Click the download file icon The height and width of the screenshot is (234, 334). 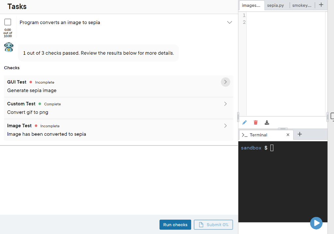point(267,122)
